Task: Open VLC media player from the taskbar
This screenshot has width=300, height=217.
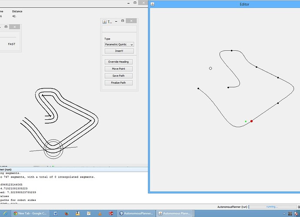Action: click(100, 214)
